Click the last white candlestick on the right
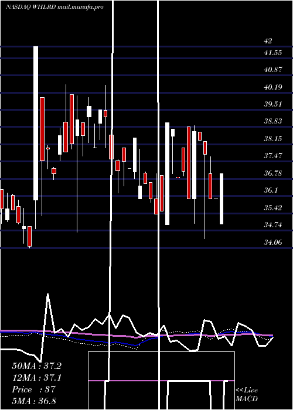This screenshot has height=410, width=293. point(222,199)
